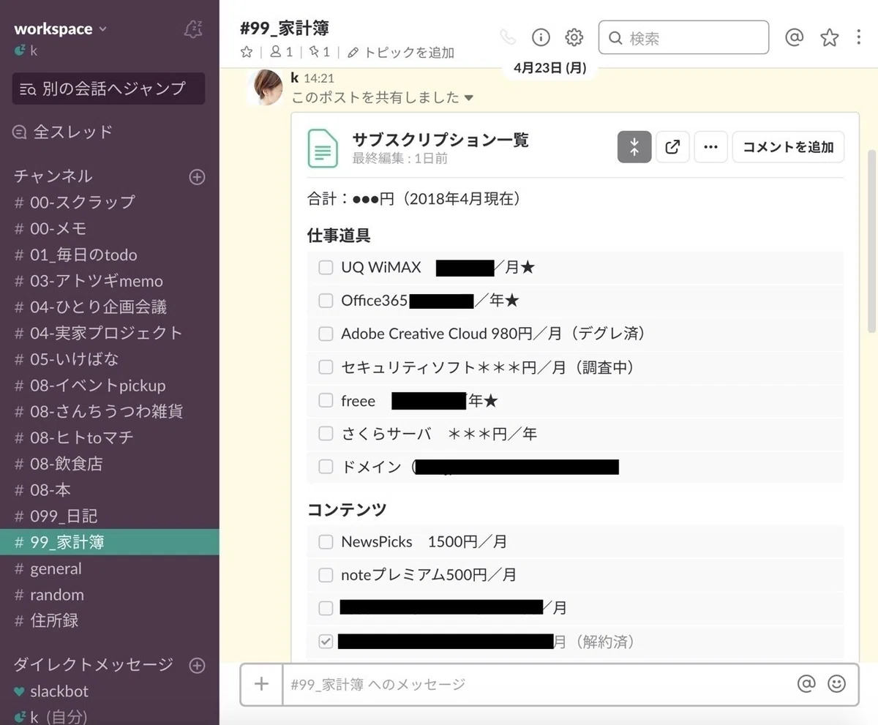This screenshot has height=725, width=878.
Task: Check the noteプレミアム checkbox
Action: (x=326, y=575)
